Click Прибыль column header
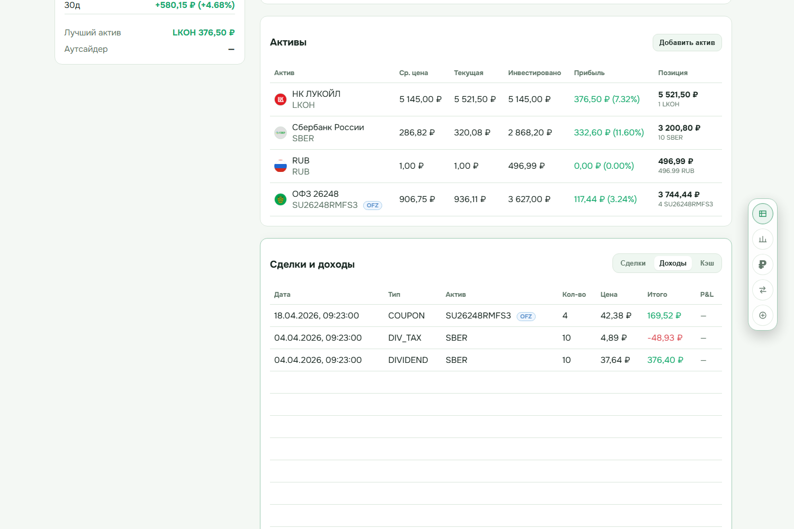 pyautogui.click(x=589, y=73)
